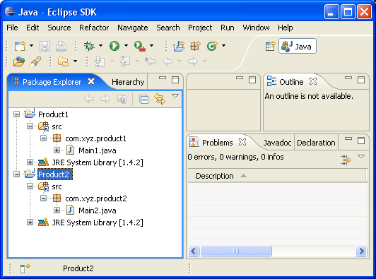376x279 pixels.
Task: Click the Print toolbar icon
Action: point(61,46)
